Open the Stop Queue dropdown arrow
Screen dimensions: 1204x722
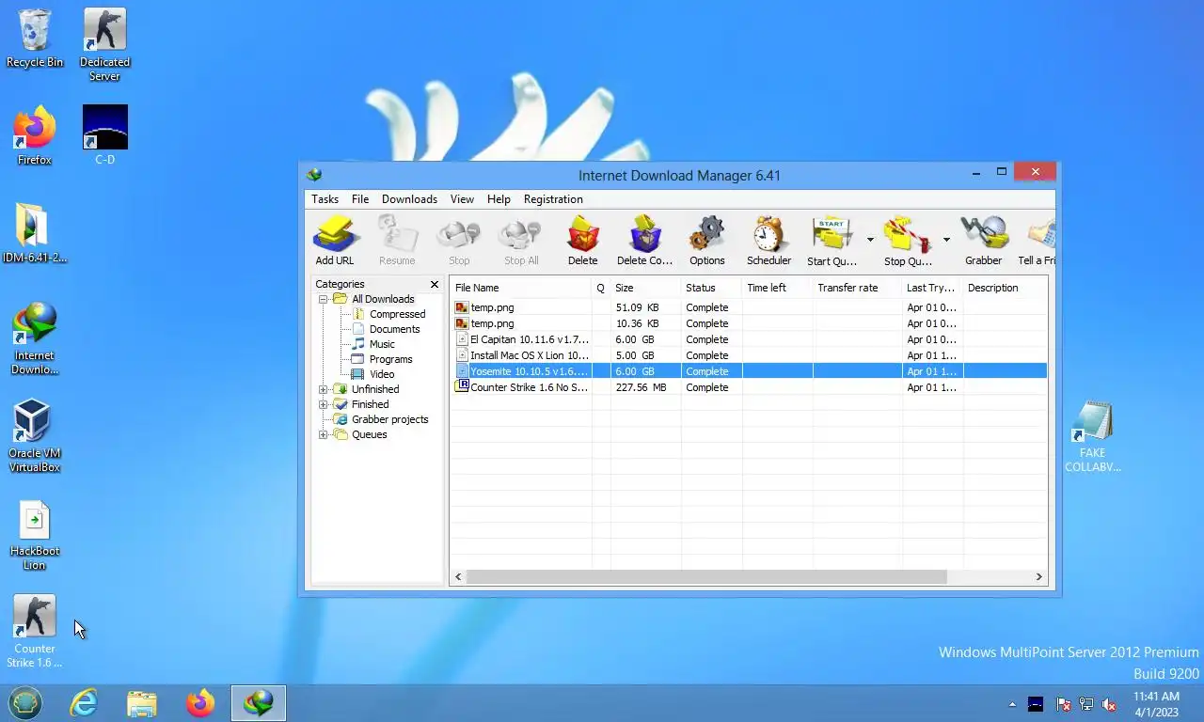click(x=946, y=240)
